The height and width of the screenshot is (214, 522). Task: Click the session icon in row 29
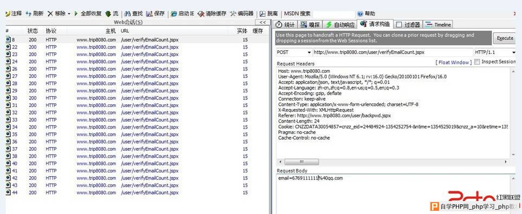coord(8,91)
